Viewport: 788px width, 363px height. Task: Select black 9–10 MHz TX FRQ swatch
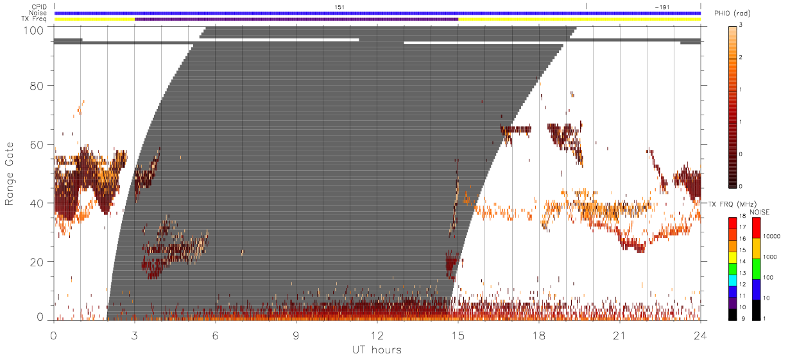coord(732,314)
